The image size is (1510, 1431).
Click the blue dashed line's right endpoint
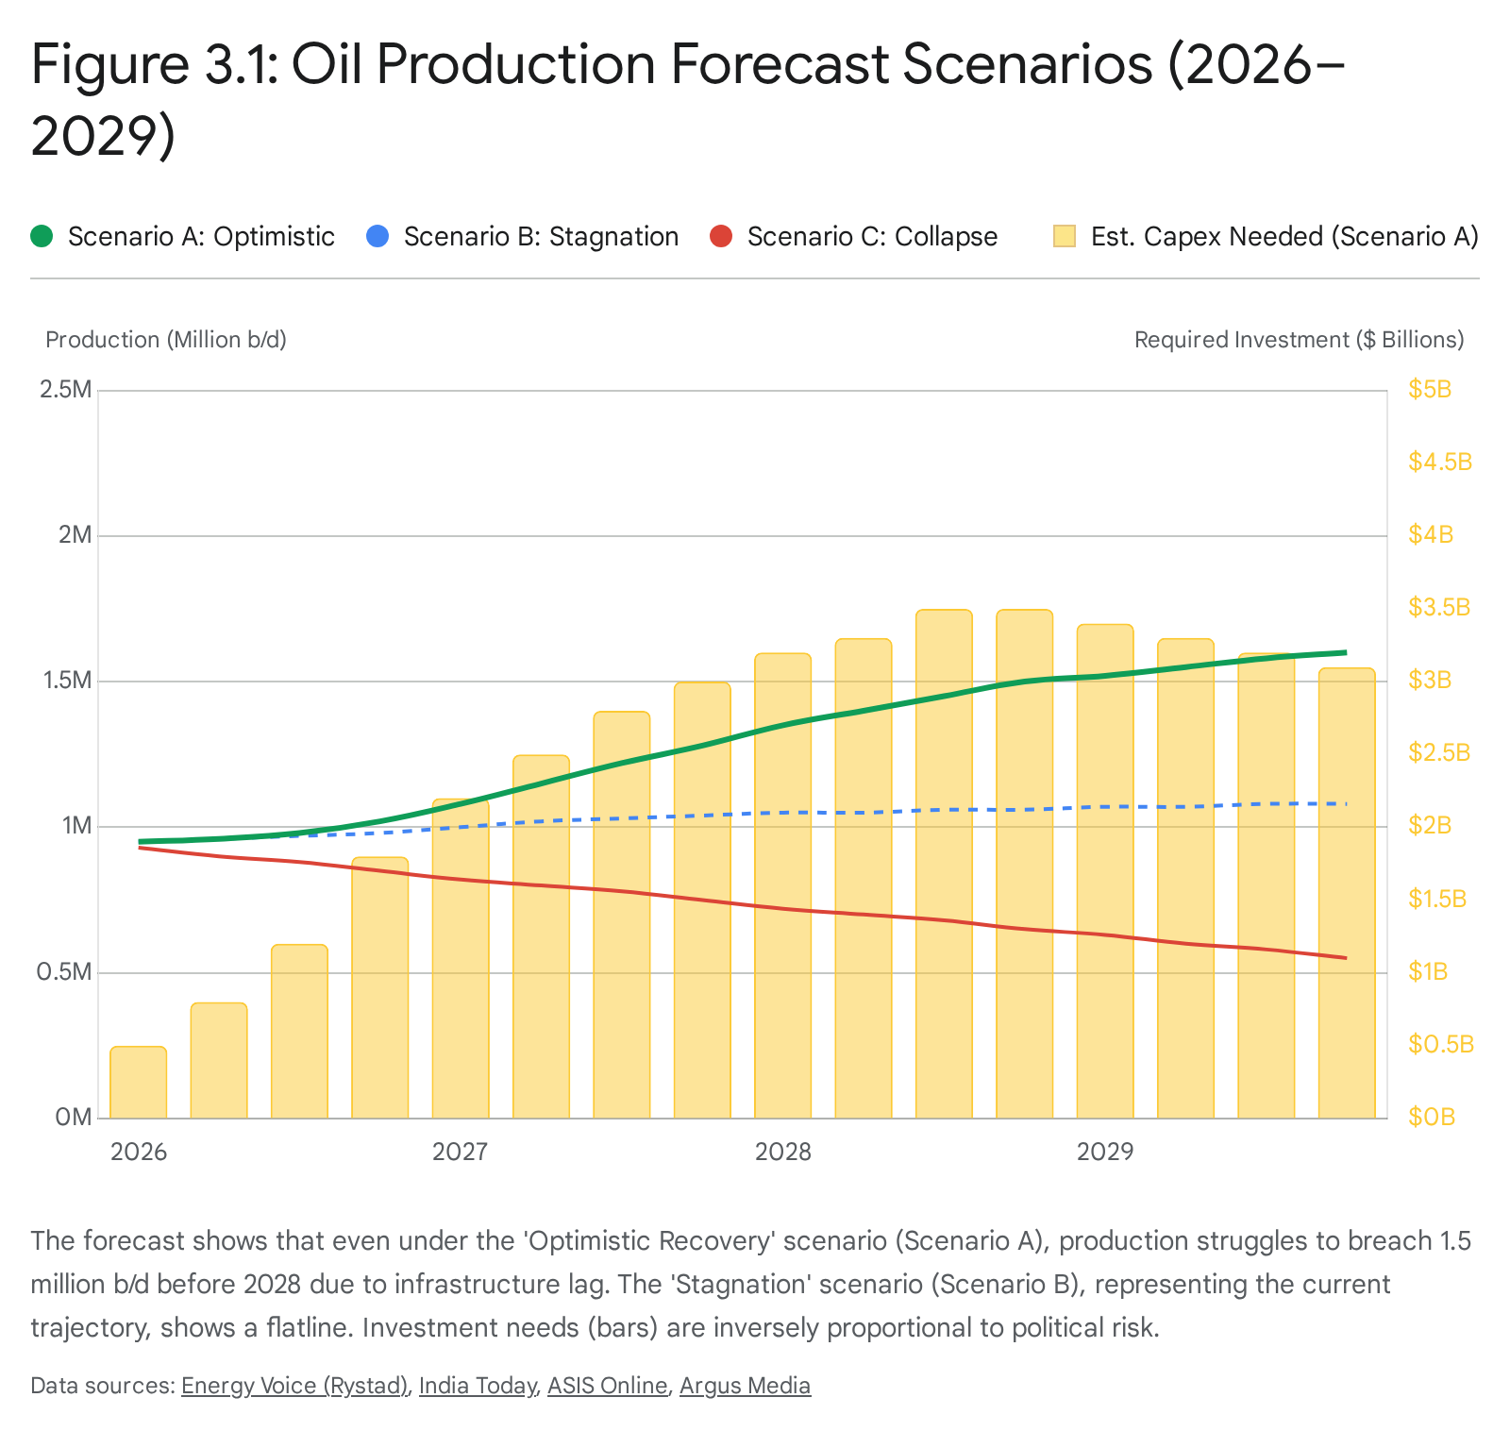(1346, 804)
